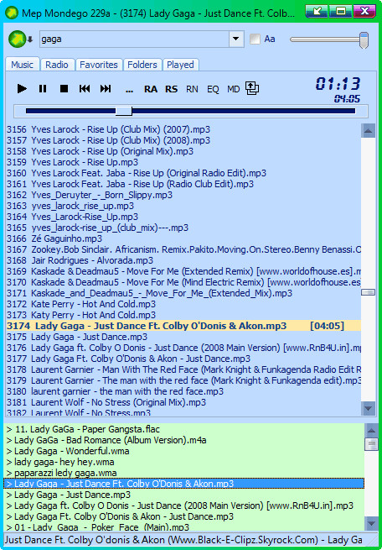Click the playlist scrollbar up arrow
The height and width of the screenshot is (550, 382).
pyautogui.click(x=368, y=130)
